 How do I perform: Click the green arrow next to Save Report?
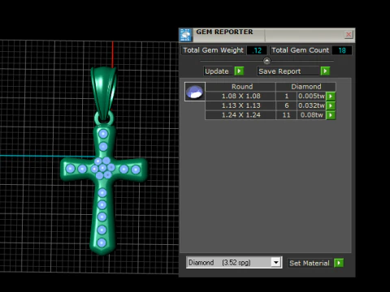click(x=325, y=71)
